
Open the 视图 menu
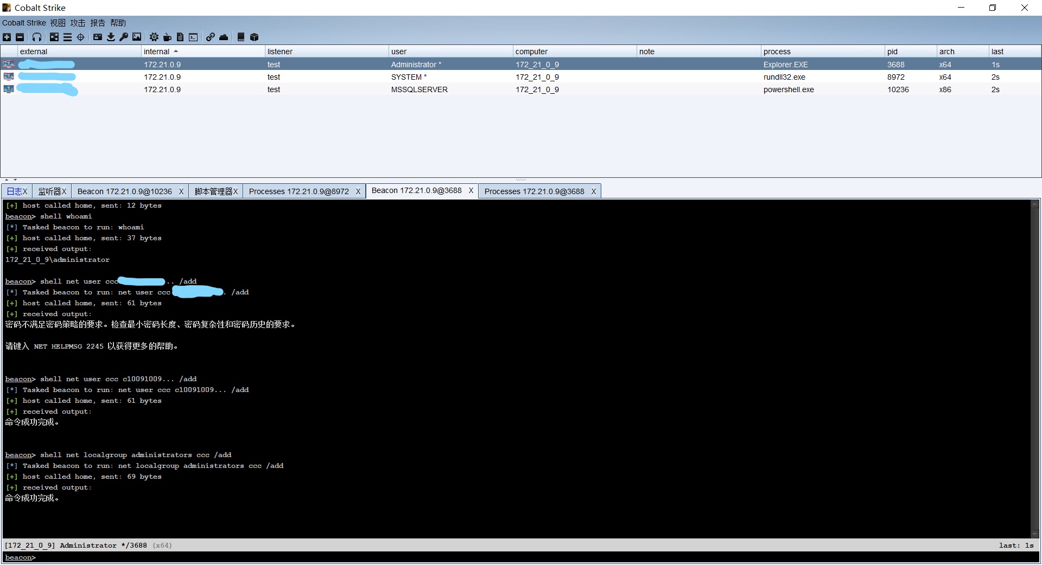[x=58, y=23]
